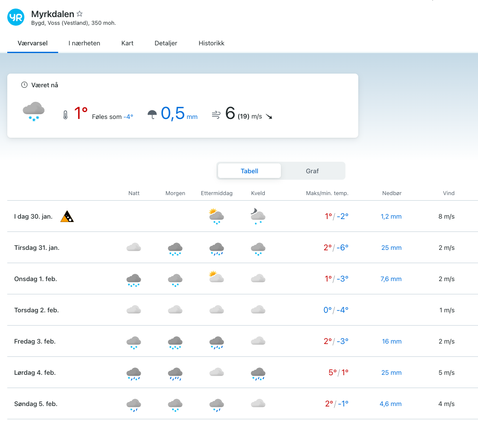The image size is (478, 421).
Task: Click the current snow weather icon in Været nå
Action: [x=34, y=112]
